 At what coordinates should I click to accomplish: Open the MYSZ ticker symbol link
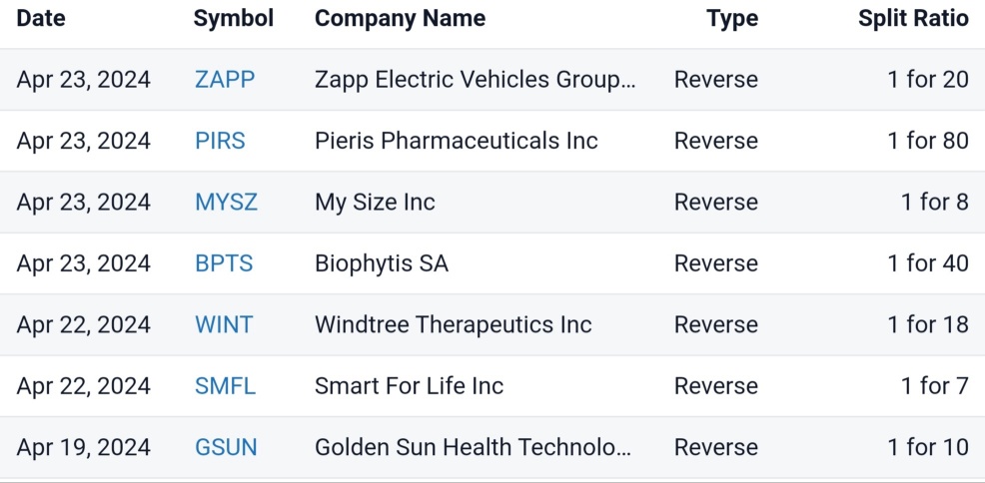[x=226, y=203]
